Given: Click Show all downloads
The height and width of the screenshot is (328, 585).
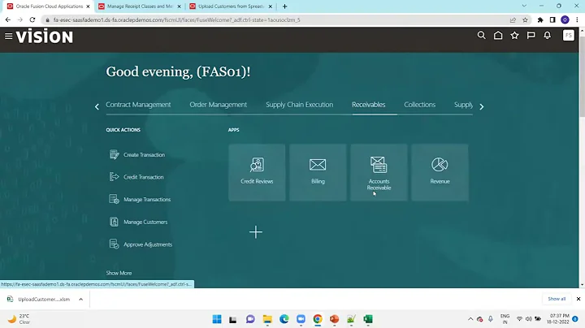Looking at the screenshot, I should pyautogui.click(x=557, y=299).
